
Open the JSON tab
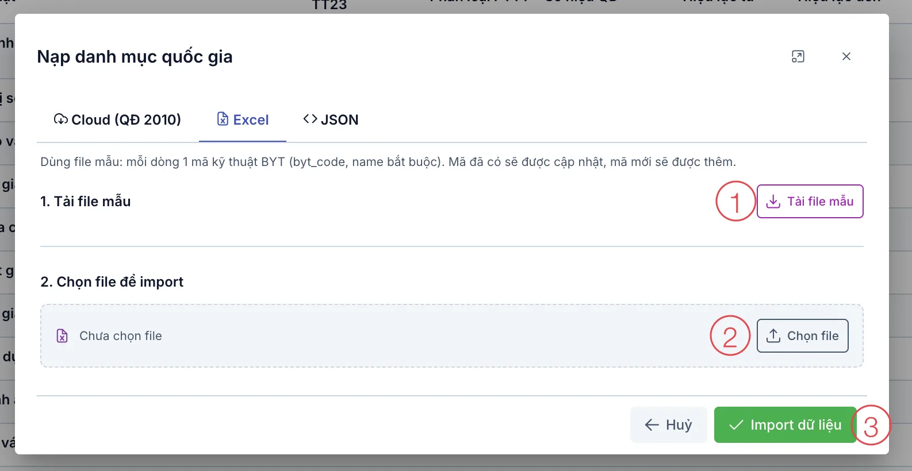(331, 119)
